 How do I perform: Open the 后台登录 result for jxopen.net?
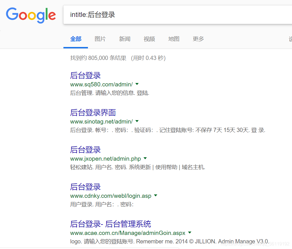point(85,150)
